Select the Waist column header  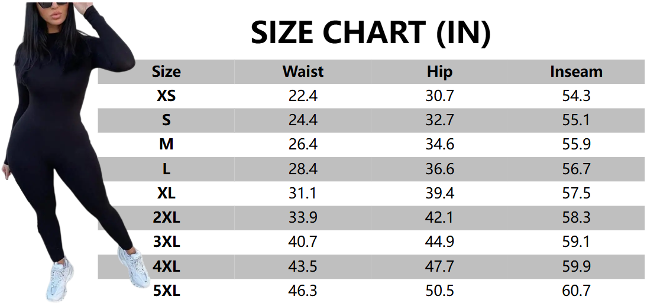pyautogui.click(x=303, y=71)
